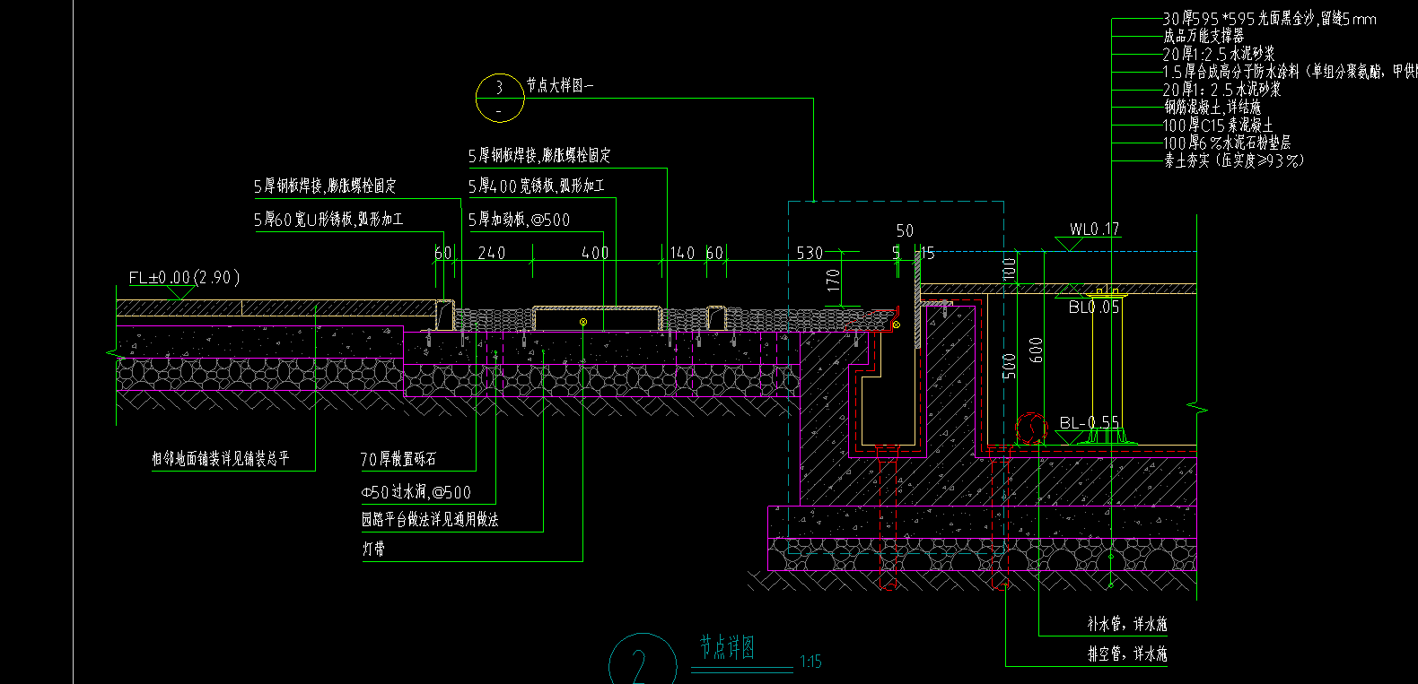Select the circled '3' detail reference bubble
Screen dimensions: 1418x684
click(x=500, y=98)
